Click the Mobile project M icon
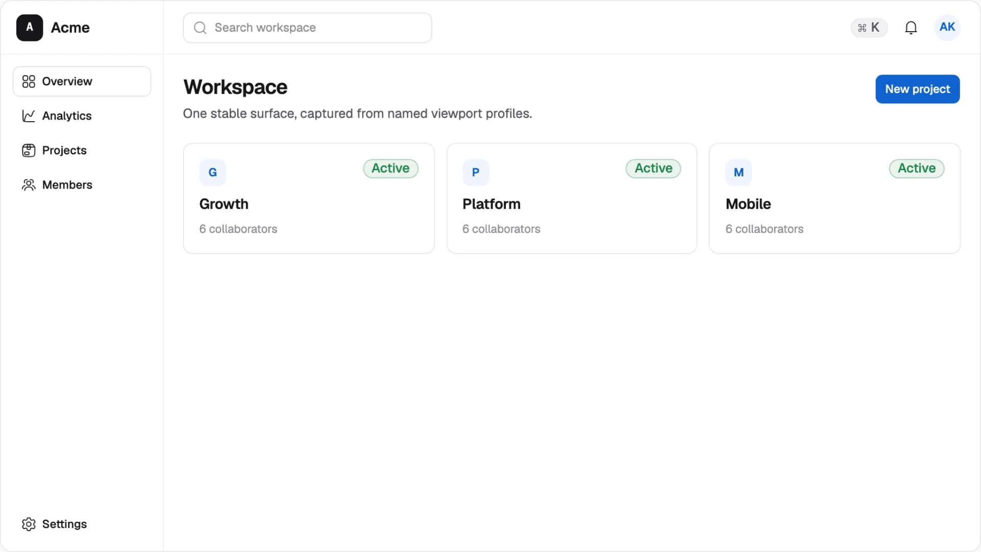The width and height of the screenshot is (981, 552). pos(739,172)
